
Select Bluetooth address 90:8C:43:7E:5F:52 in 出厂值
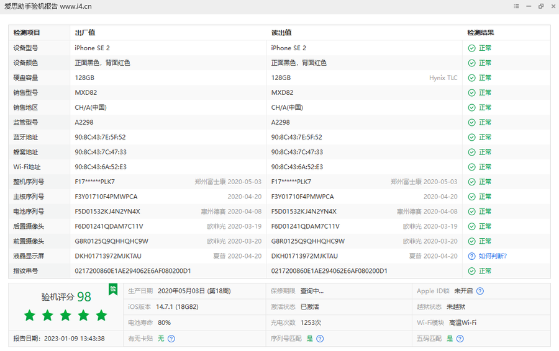point(100,137)
